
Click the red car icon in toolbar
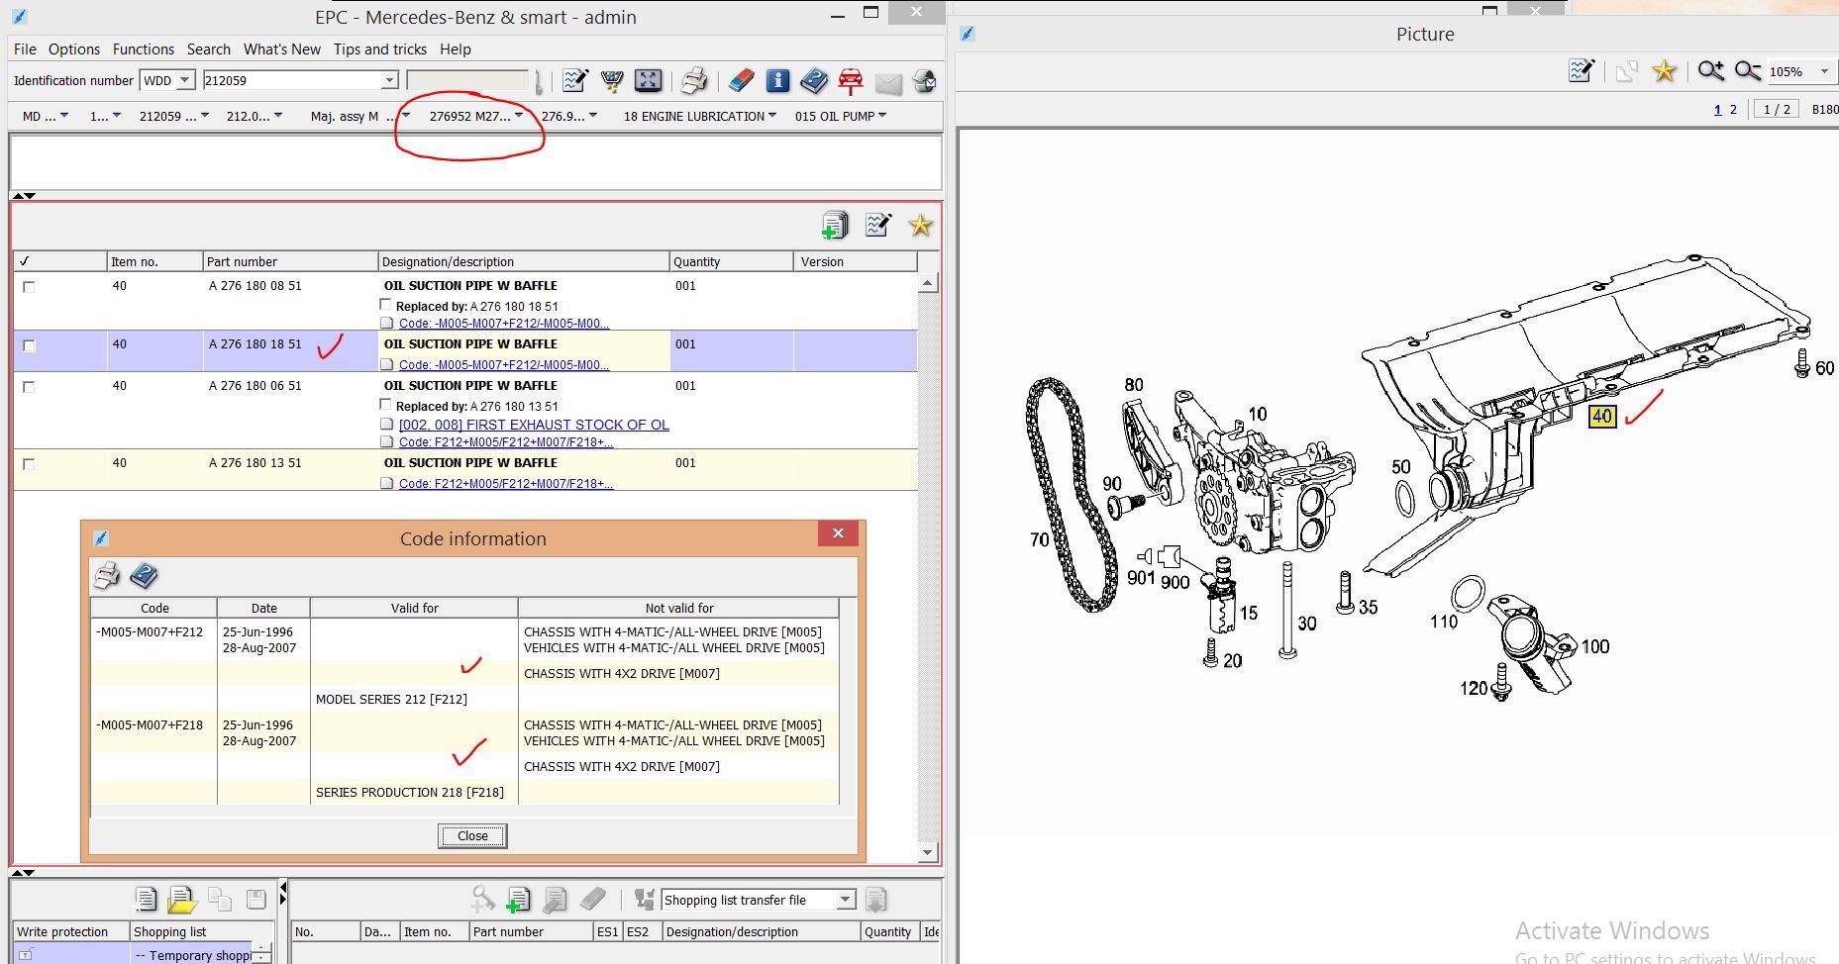pos(850,81)
